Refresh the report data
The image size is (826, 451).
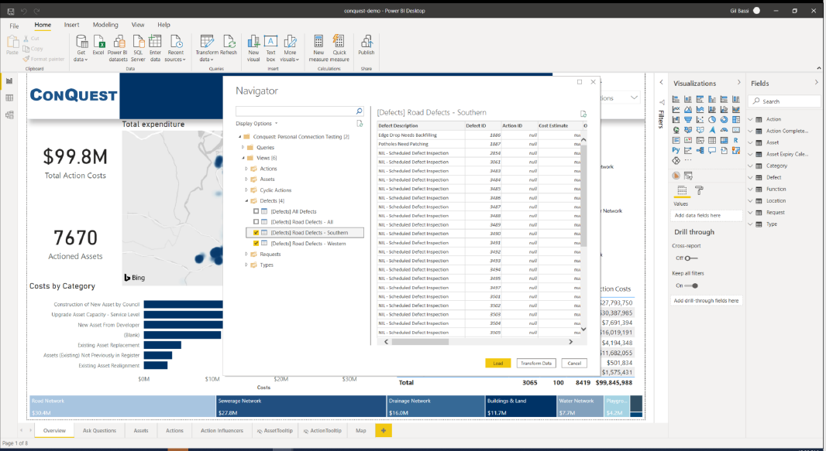(229, 45)
